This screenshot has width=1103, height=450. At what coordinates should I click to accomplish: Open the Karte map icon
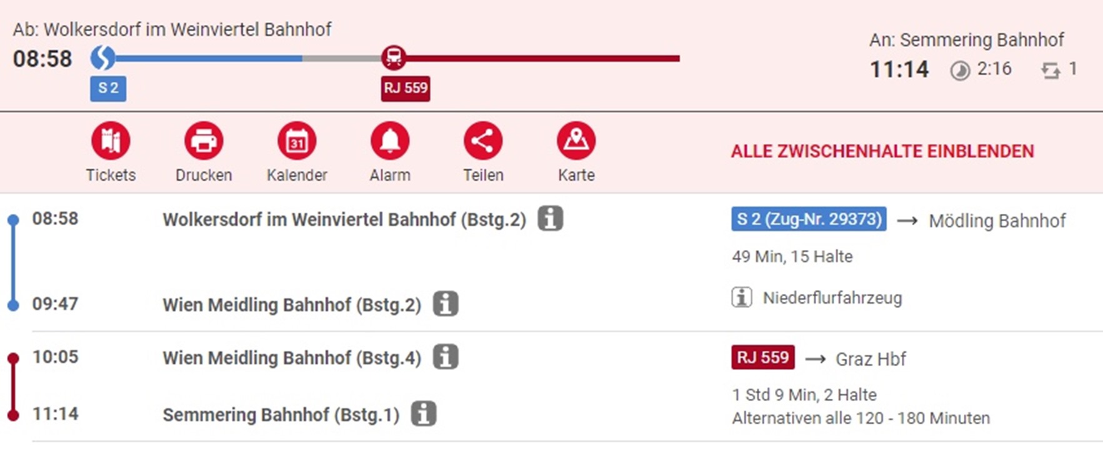576,141
